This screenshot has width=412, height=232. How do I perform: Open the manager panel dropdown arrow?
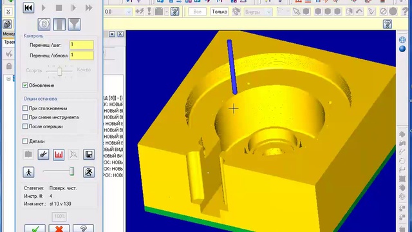click(112, 34)
